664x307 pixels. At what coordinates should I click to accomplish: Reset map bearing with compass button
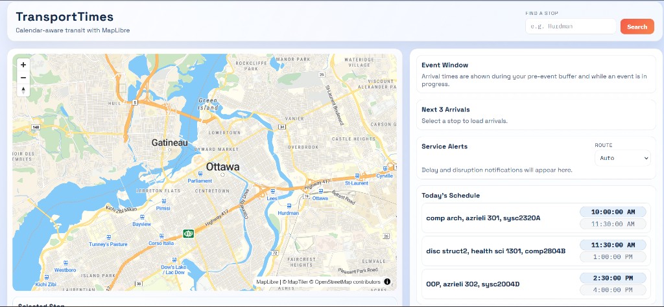(x=23, y=91)
